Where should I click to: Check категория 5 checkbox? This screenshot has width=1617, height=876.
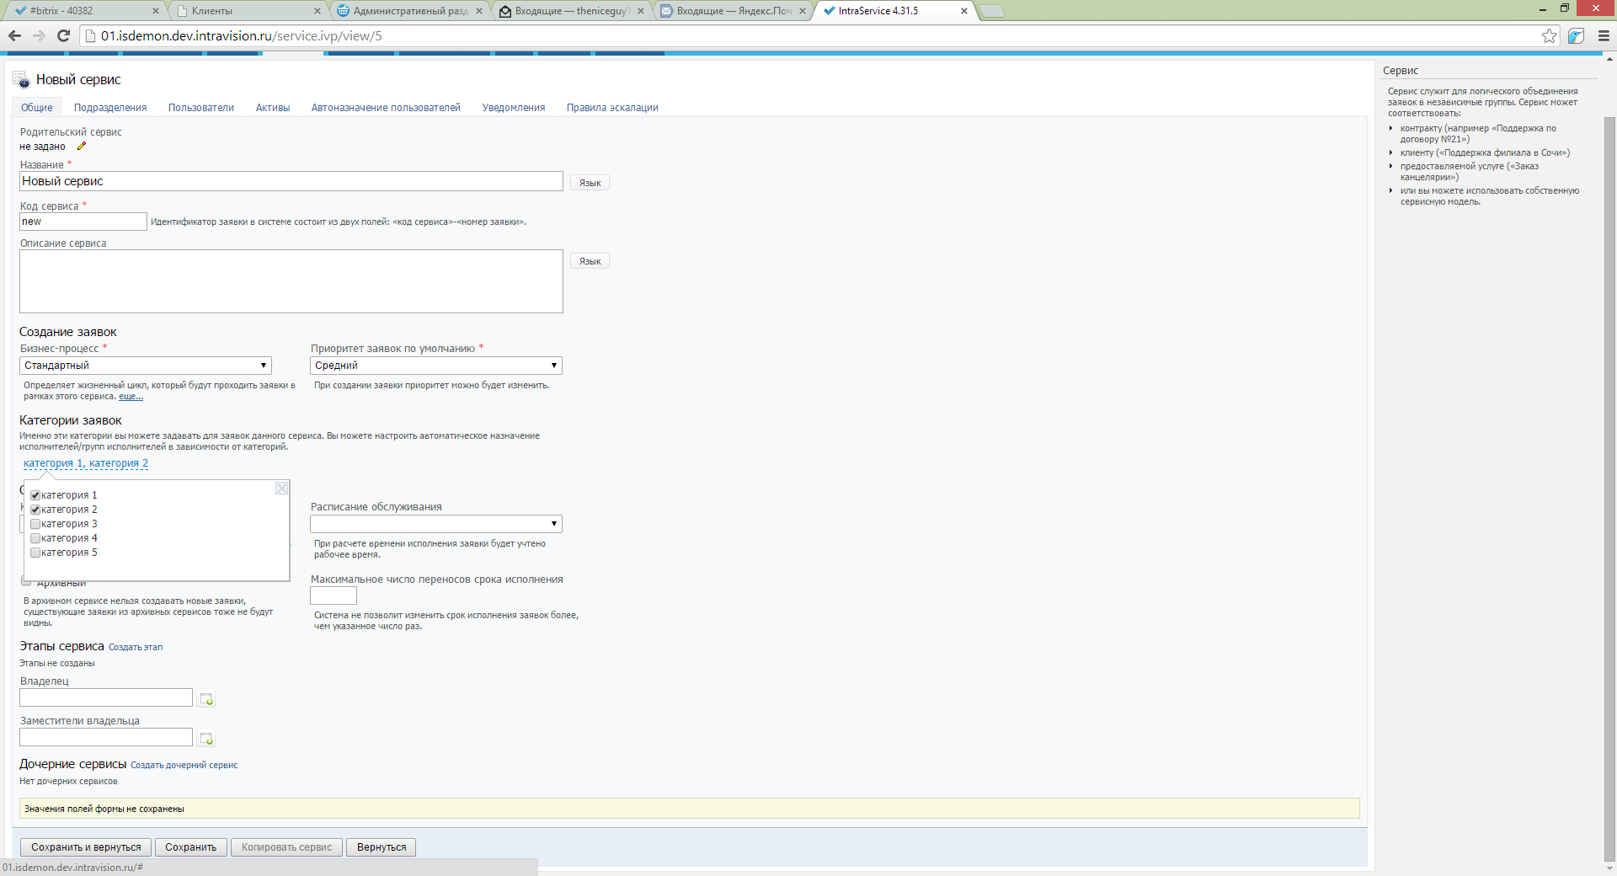(35, 553)
